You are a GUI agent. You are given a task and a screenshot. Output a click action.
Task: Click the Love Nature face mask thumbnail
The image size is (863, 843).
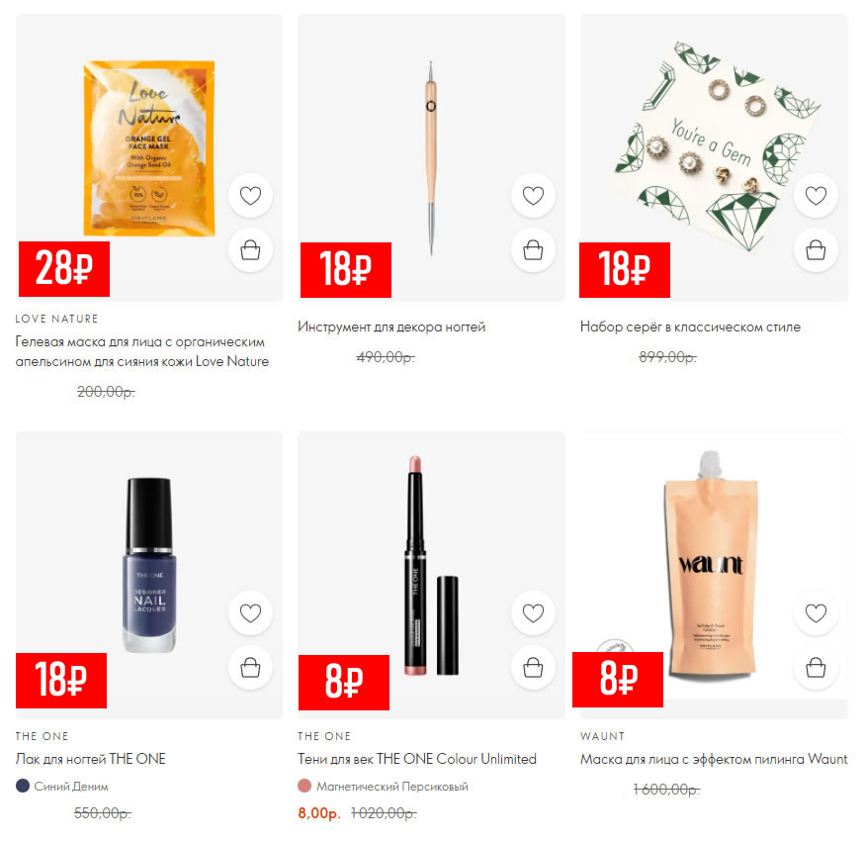pyautogui.click(x=149, y=148)
